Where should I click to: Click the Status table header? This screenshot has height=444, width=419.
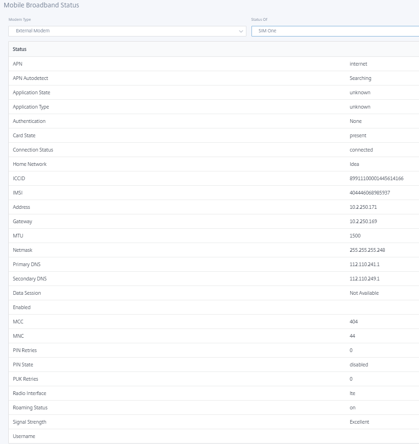pos(214,49)
